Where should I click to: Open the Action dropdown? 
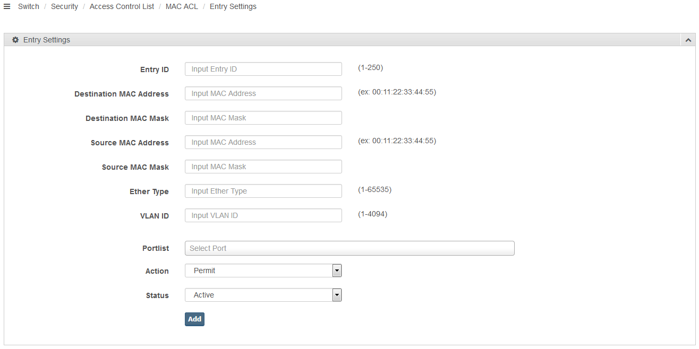tap(263, 271)
